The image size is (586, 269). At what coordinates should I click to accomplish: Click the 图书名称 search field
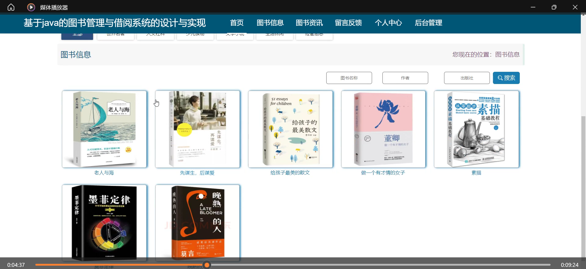[x=349, y=78]
